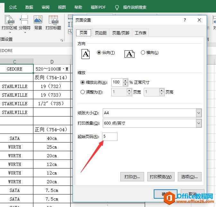Select cell with 正向（754-04）
216x207 pixels.
tap(52, 130)
